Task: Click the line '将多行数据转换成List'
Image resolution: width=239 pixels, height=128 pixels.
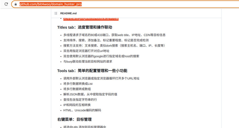Action: 78,84
